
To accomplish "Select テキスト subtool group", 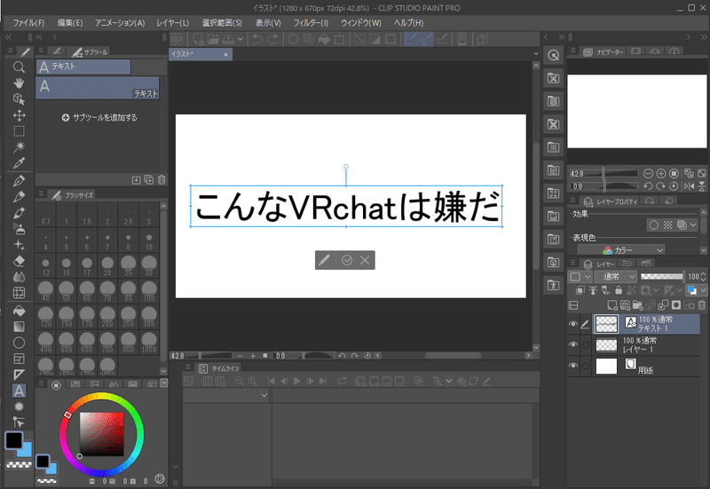I will (83, 67).
